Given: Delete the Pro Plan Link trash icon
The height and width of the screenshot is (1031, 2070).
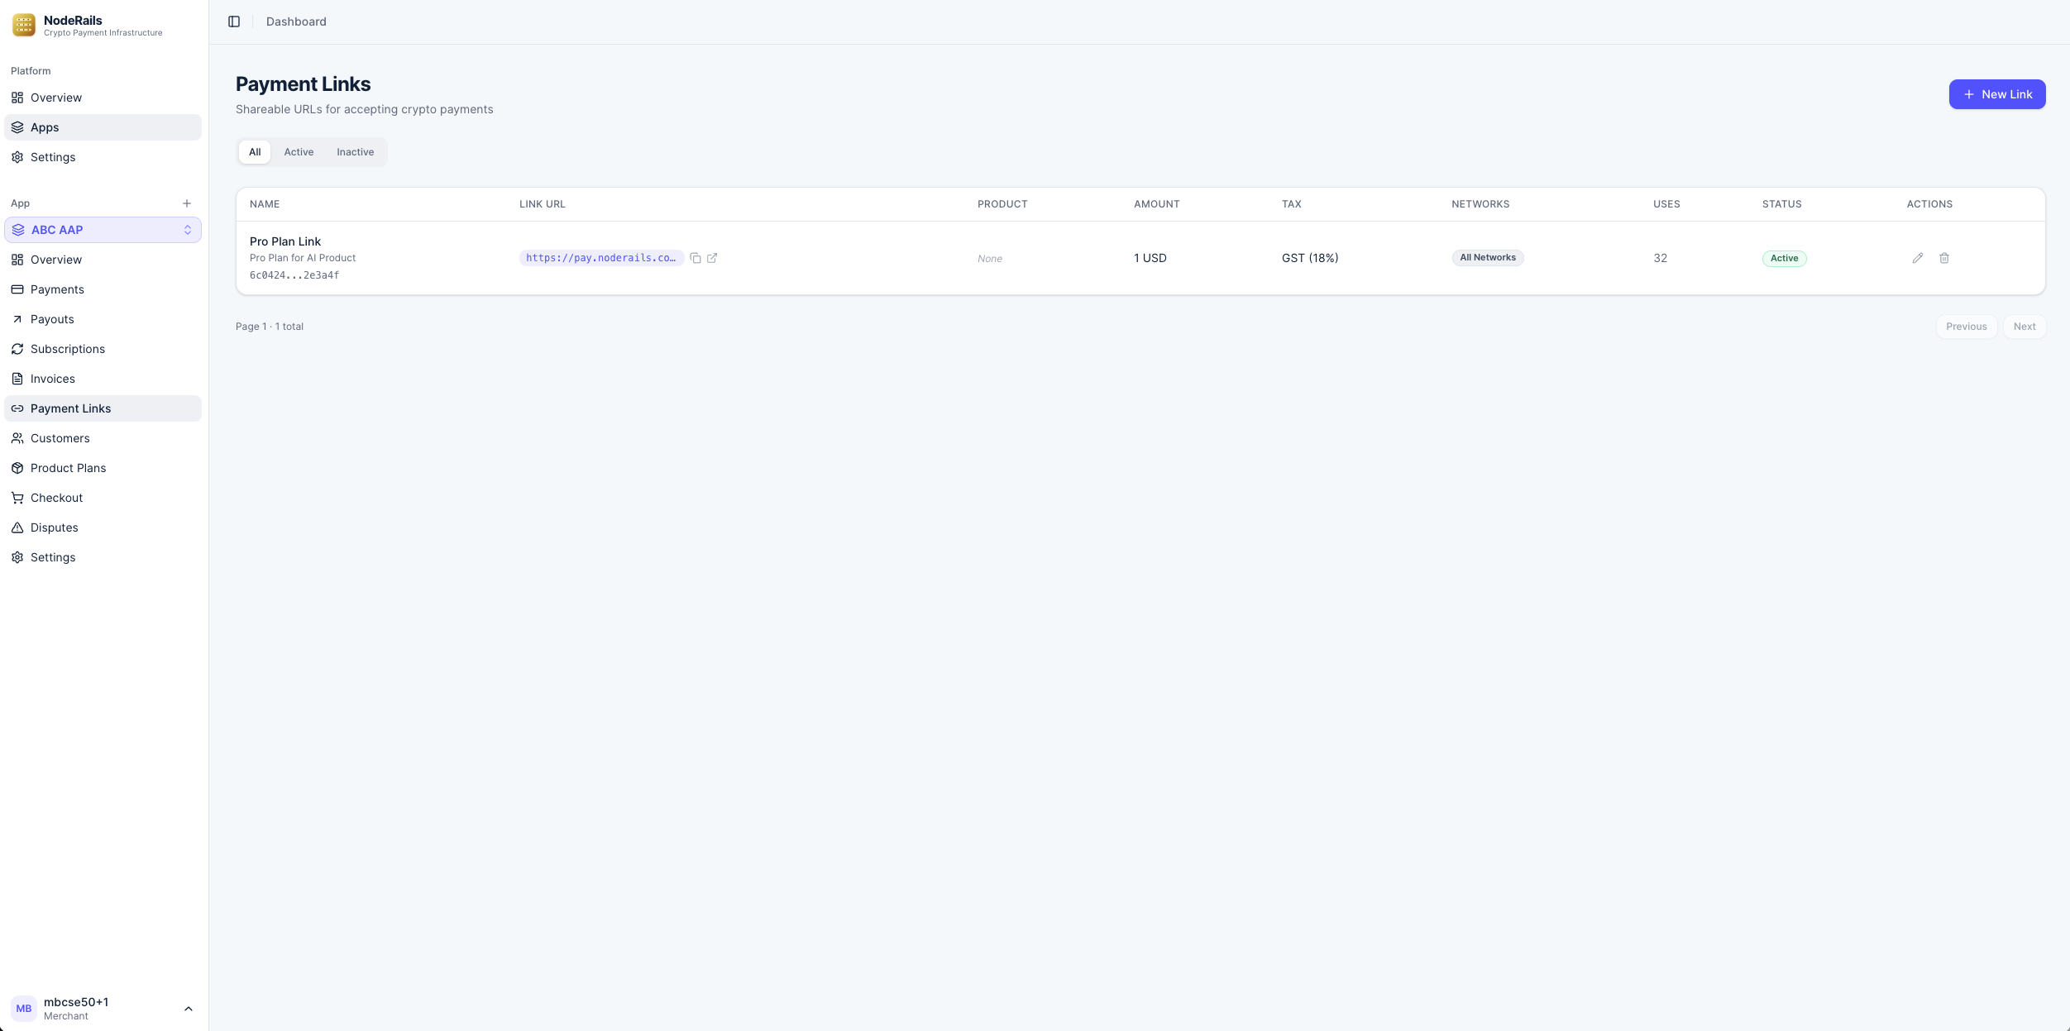Looking at the screenshot, I should coord(1943,258).
